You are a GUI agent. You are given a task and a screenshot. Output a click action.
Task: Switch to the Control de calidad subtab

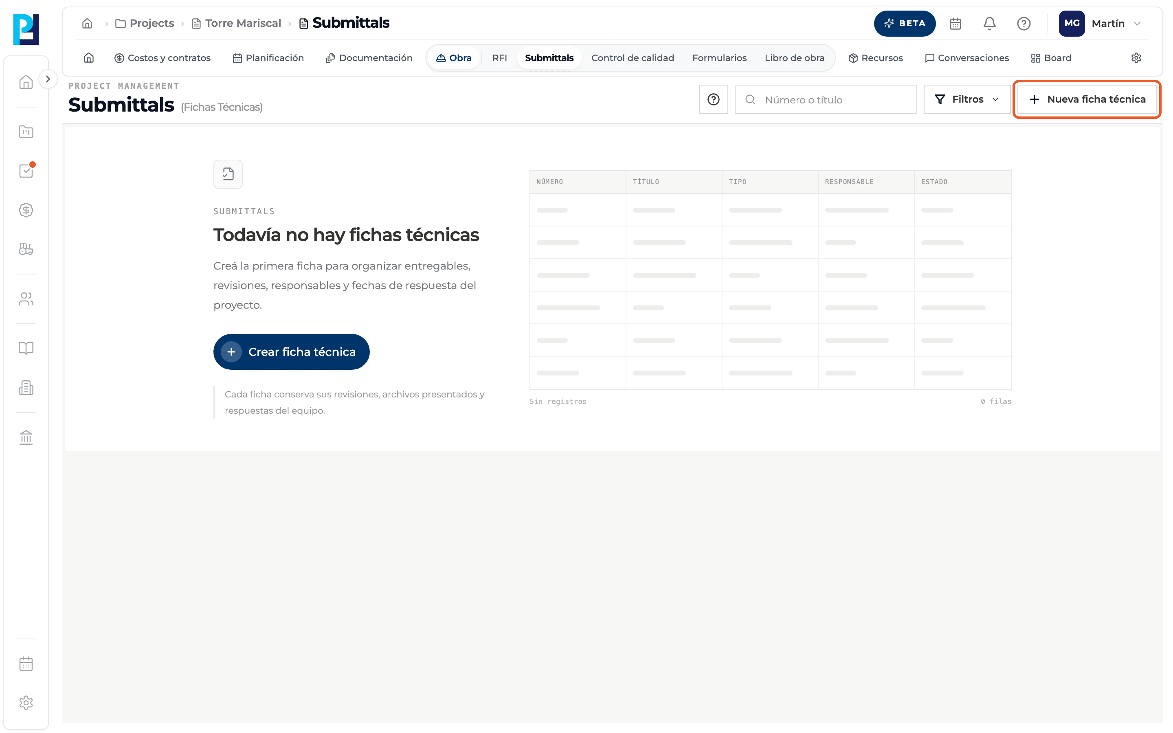633,58
